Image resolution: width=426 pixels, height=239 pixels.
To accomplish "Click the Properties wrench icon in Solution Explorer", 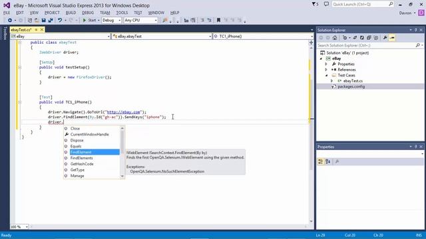I will tap(385, 38).
